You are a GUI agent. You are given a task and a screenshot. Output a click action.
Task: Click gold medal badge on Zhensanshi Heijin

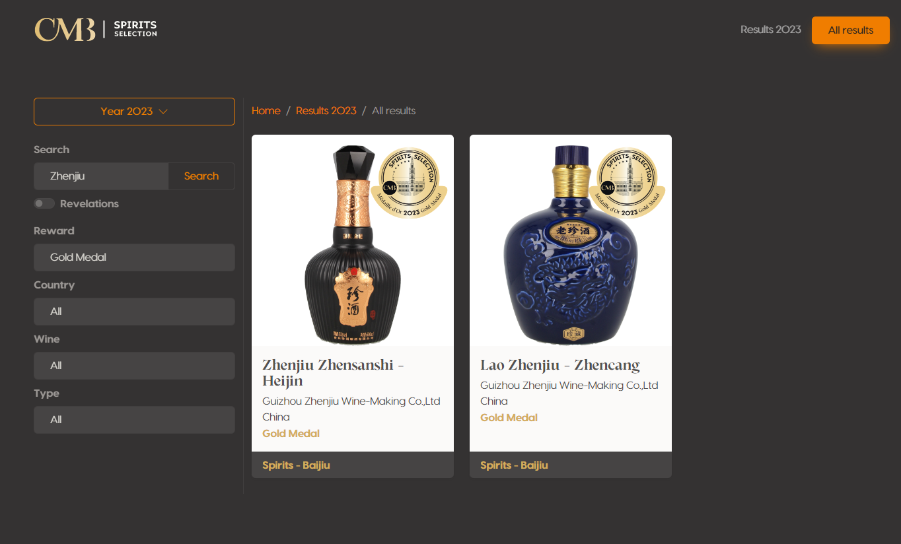409,183
